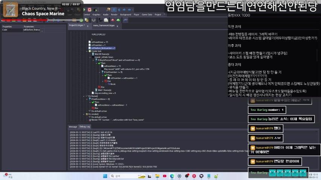Click the Code parameter value field
The height and width of the screenshot is (180, 321).
[32, 30]
